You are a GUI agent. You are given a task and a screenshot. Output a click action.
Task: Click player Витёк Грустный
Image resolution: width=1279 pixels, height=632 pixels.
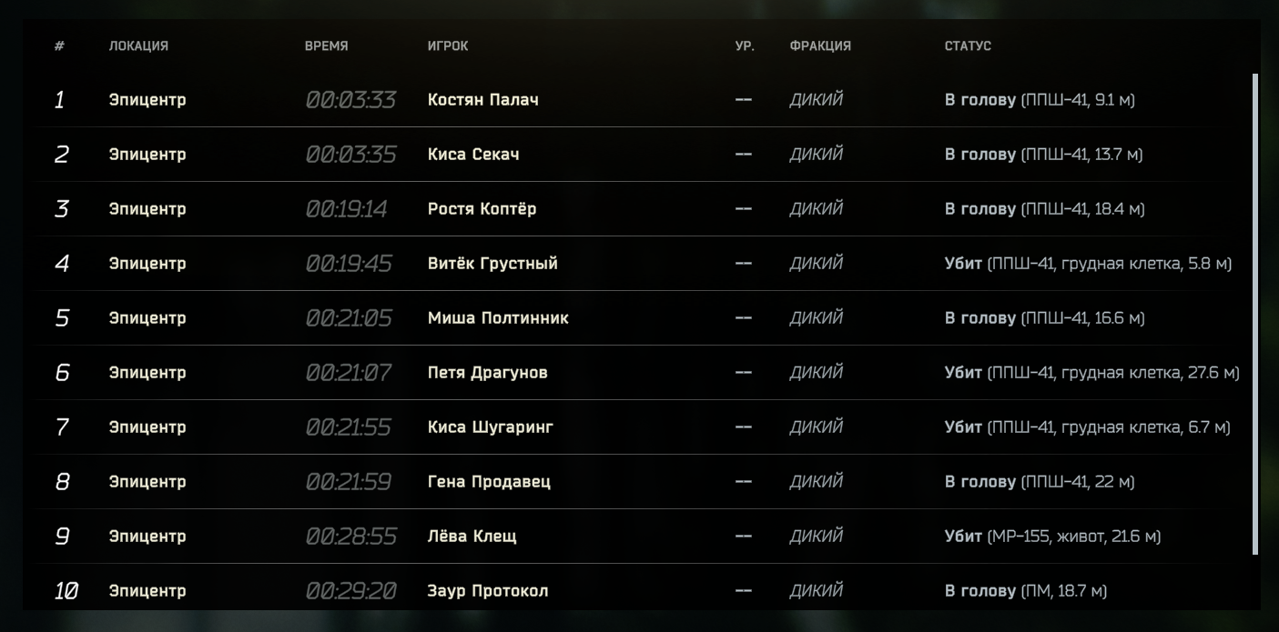[x=492, y=263]
